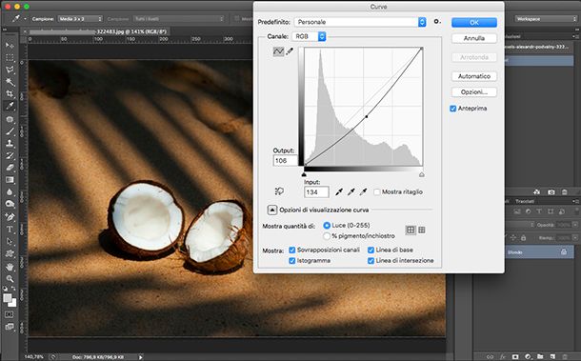
Task: Select the Path Selection tool
Action: point(10,241)
